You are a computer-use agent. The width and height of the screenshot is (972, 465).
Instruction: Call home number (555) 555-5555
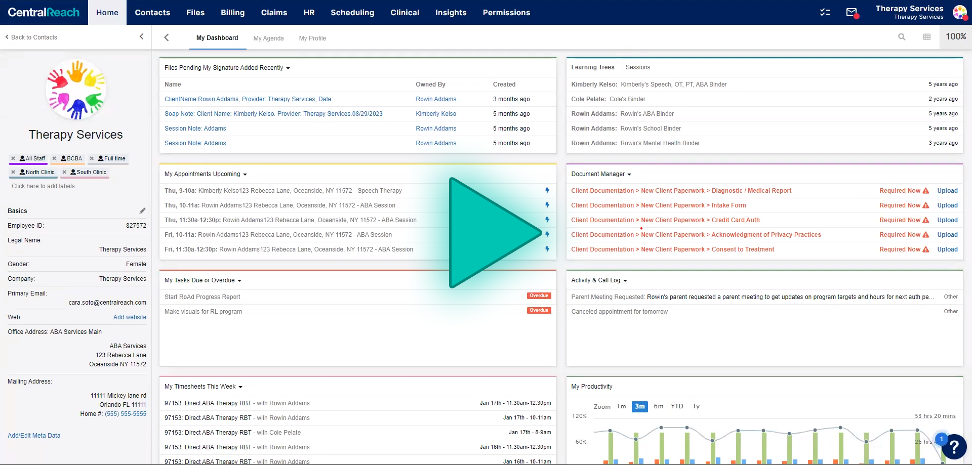coord(126,414)
